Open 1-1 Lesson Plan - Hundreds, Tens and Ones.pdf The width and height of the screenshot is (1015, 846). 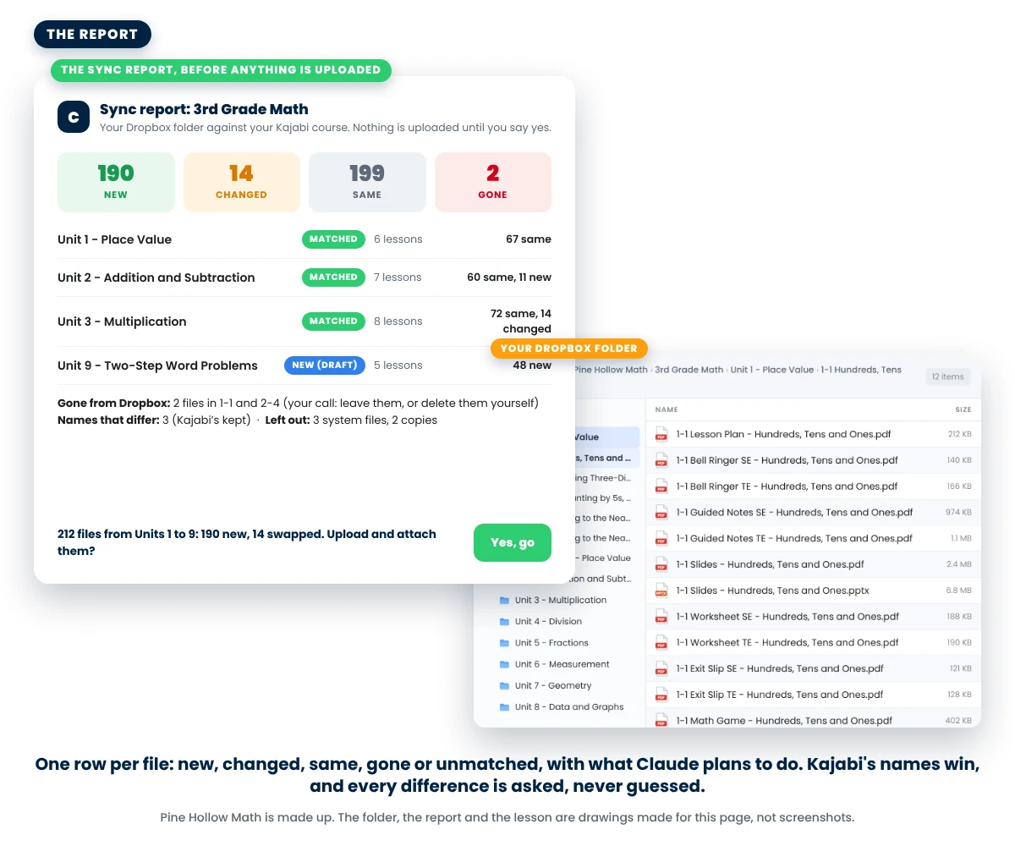[x=783, y=434]
